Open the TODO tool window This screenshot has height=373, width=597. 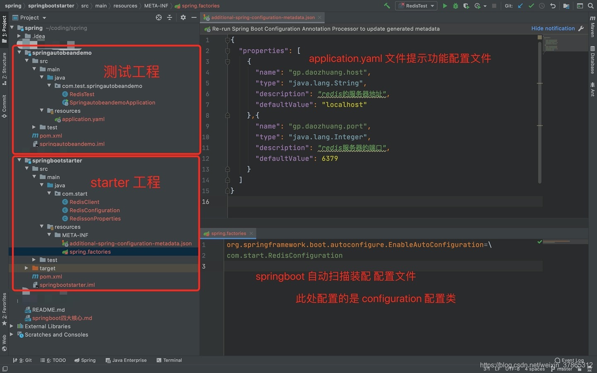53,360
